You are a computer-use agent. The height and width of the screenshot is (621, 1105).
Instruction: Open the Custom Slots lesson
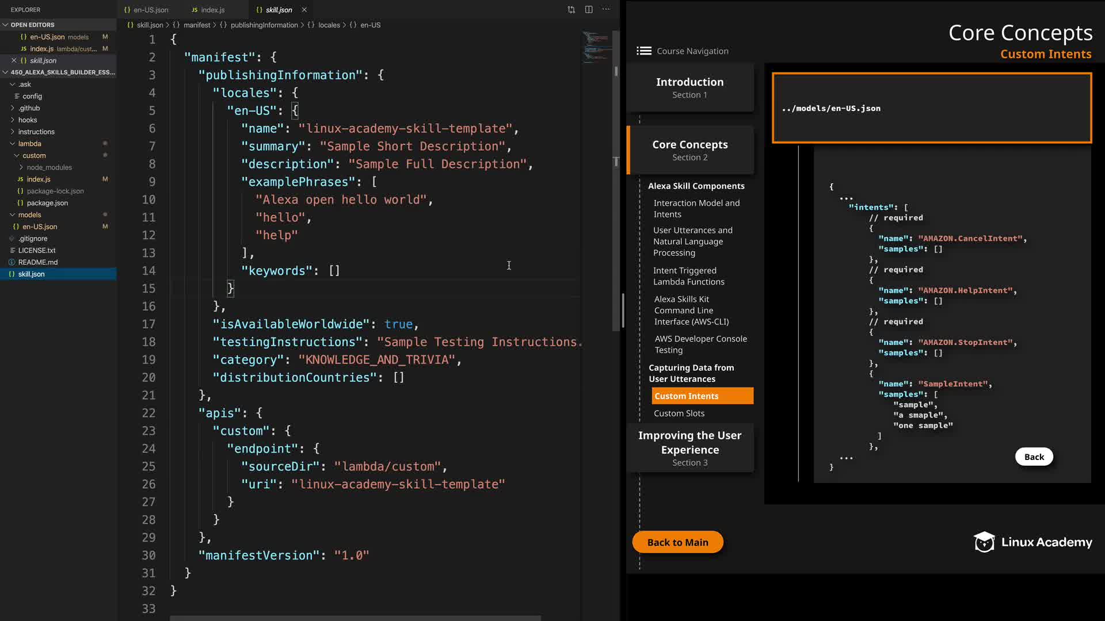(x=679, y=413)
